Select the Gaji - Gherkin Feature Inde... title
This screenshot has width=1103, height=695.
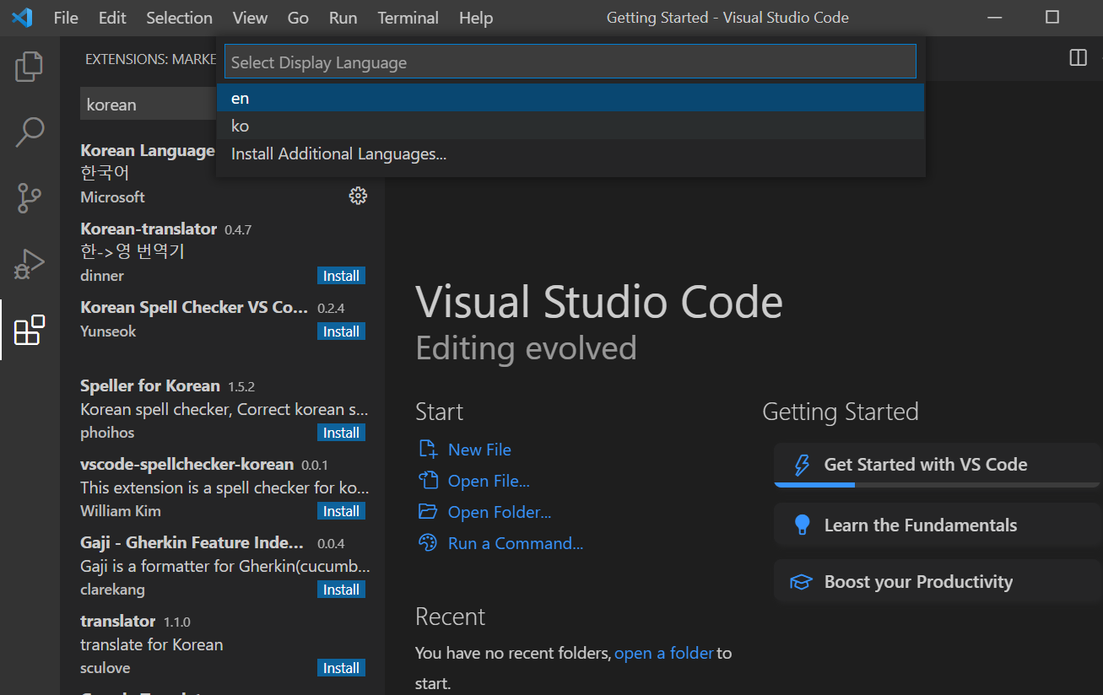tap(192, 542)
